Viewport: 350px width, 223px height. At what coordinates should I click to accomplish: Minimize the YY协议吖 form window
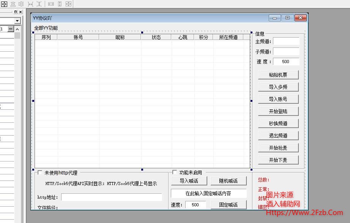tap(275, 18)
